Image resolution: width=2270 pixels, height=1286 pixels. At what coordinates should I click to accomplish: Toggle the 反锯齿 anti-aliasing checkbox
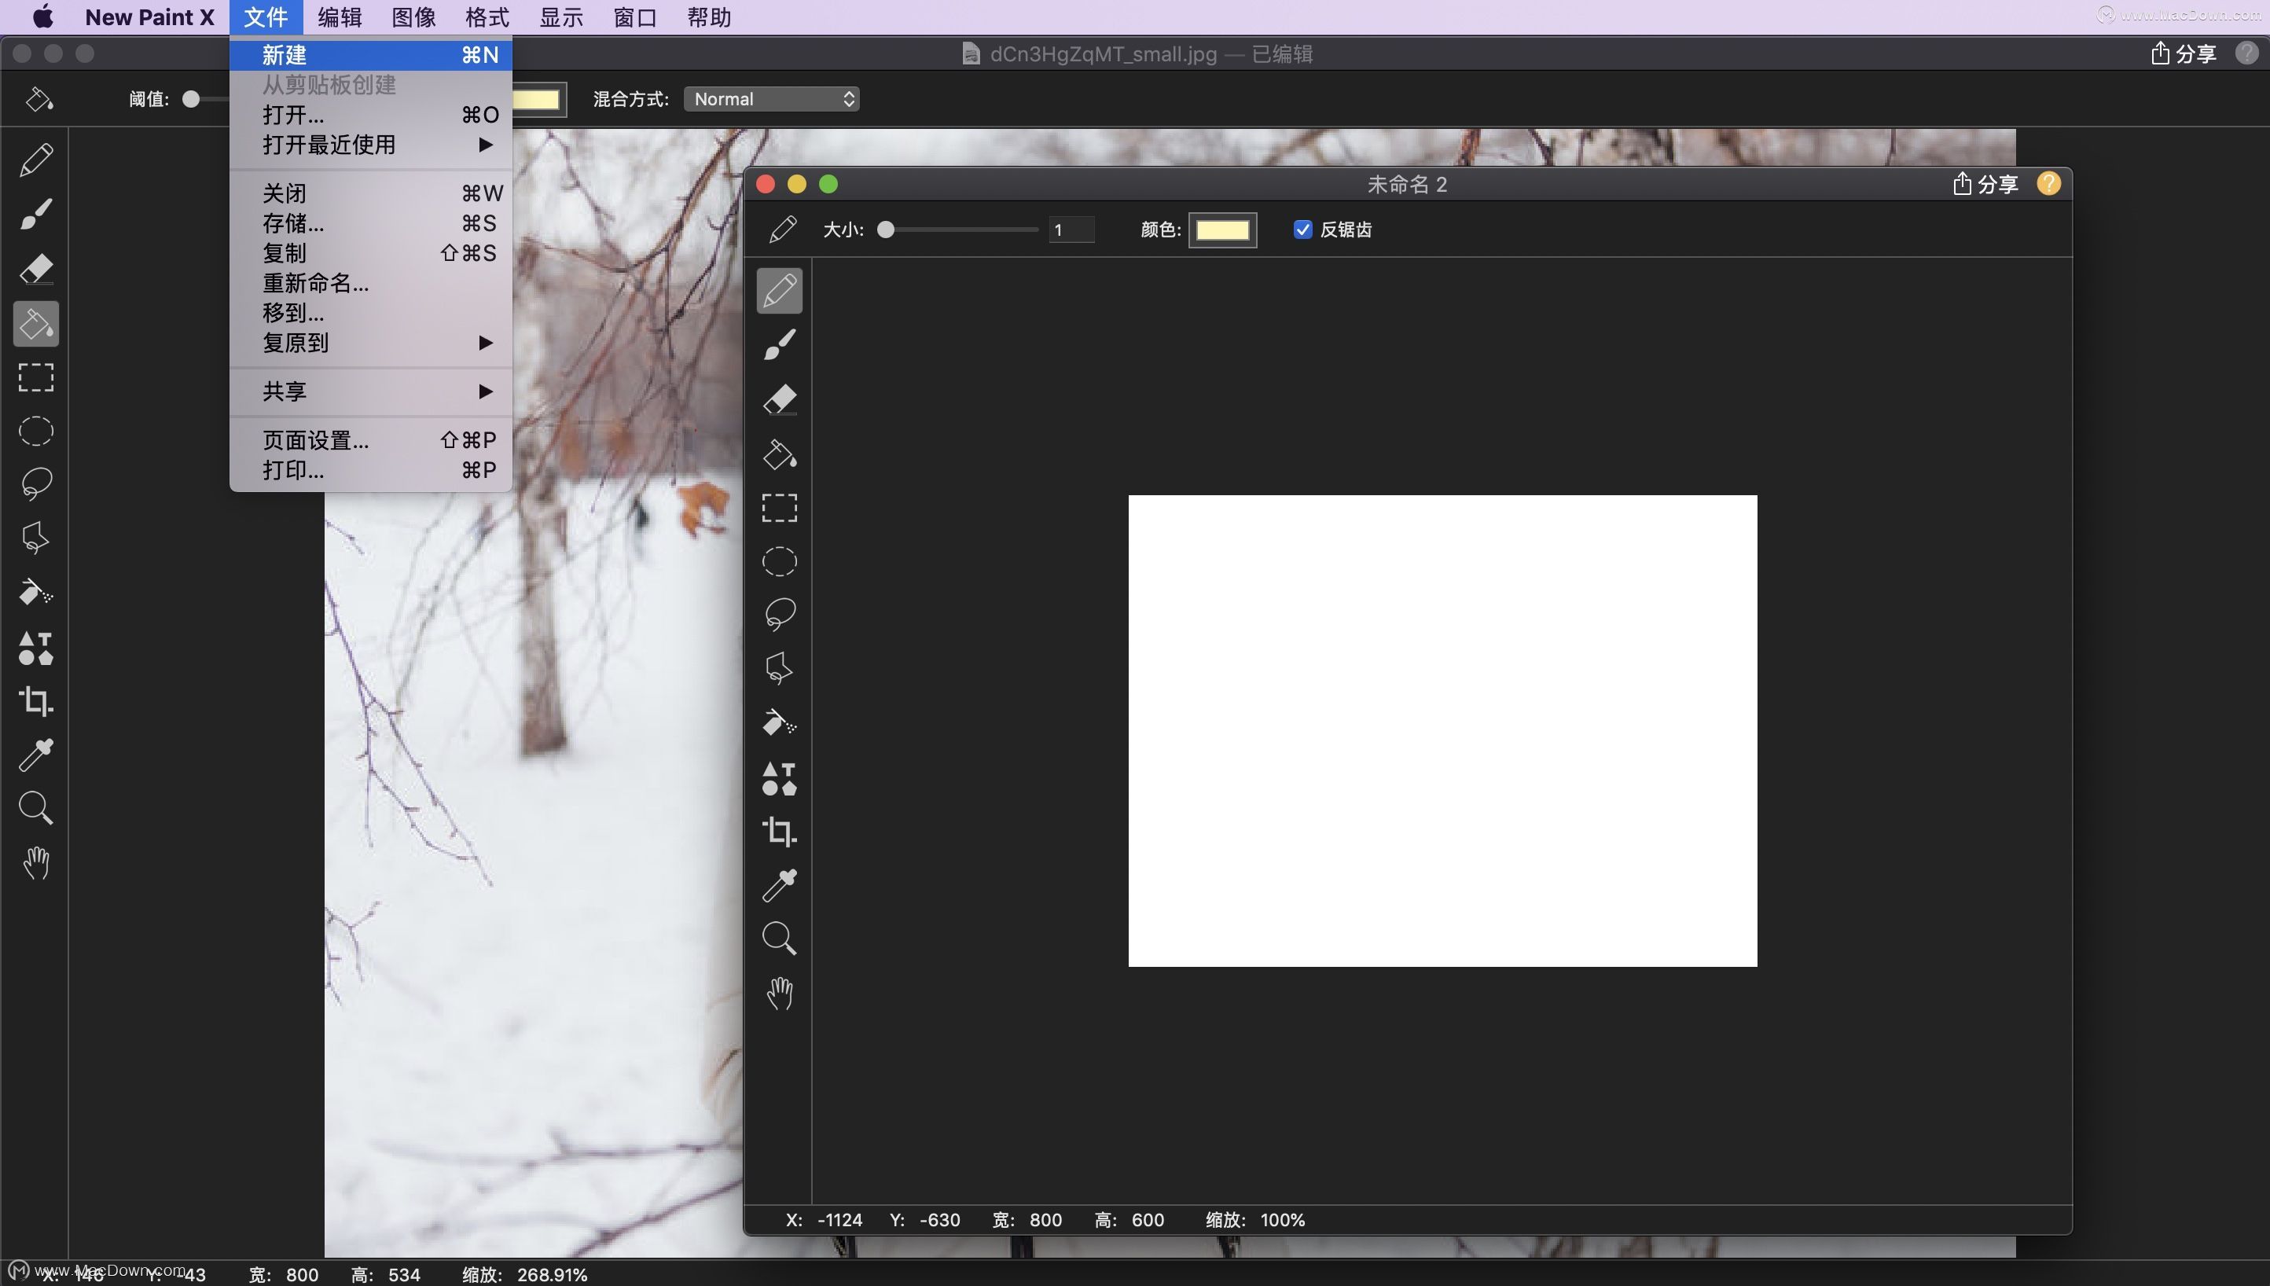click(x=1302, y=230)
